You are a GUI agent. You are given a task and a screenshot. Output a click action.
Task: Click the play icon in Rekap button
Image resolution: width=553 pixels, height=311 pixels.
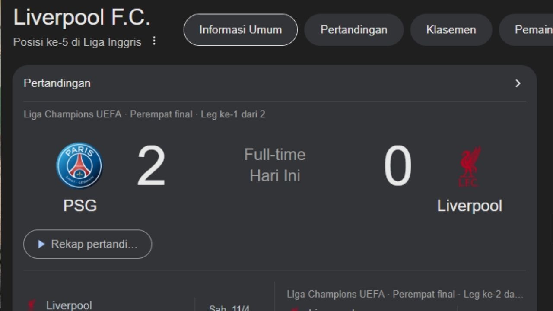41,244
